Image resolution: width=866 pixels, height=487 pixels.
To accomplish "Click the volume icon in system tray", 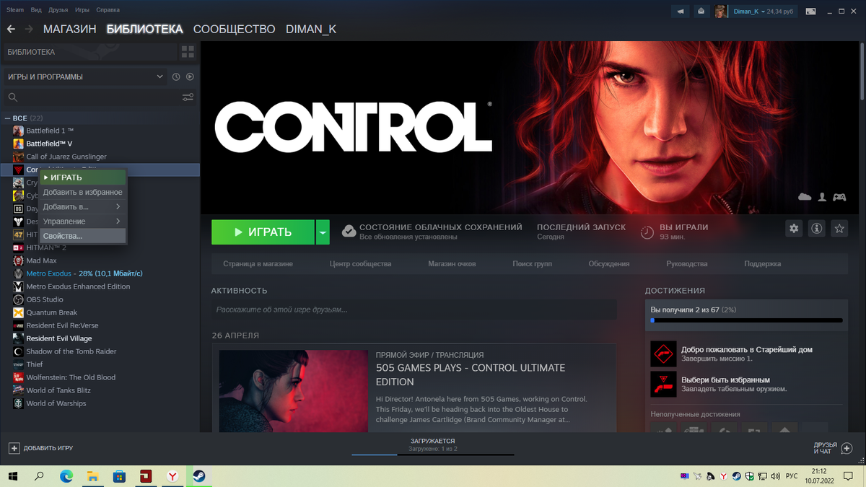I will pos(776,476).
